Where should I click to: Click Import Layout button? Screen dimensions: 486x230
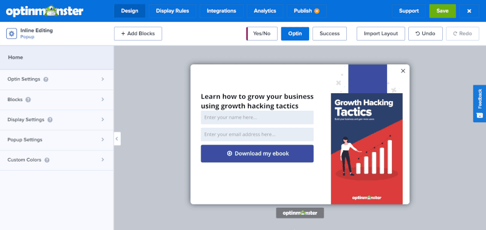tap(381, 34)
